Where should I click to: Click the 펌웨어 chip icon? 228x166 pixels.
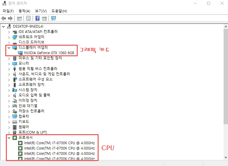(15, 127)
